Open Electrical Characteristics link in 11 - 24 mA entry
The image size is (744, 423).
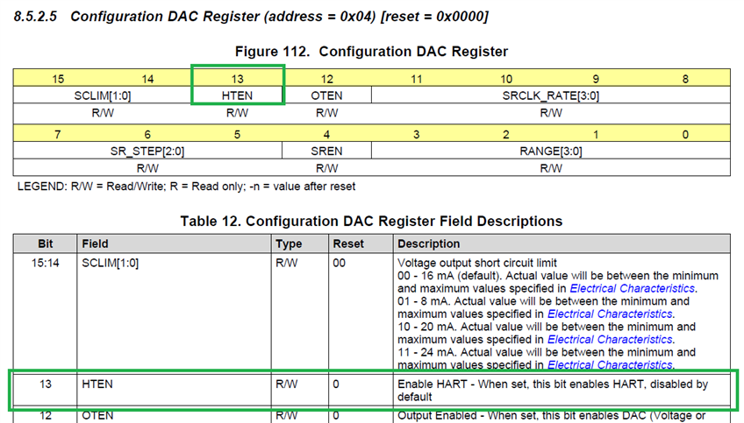coord(610,364)
